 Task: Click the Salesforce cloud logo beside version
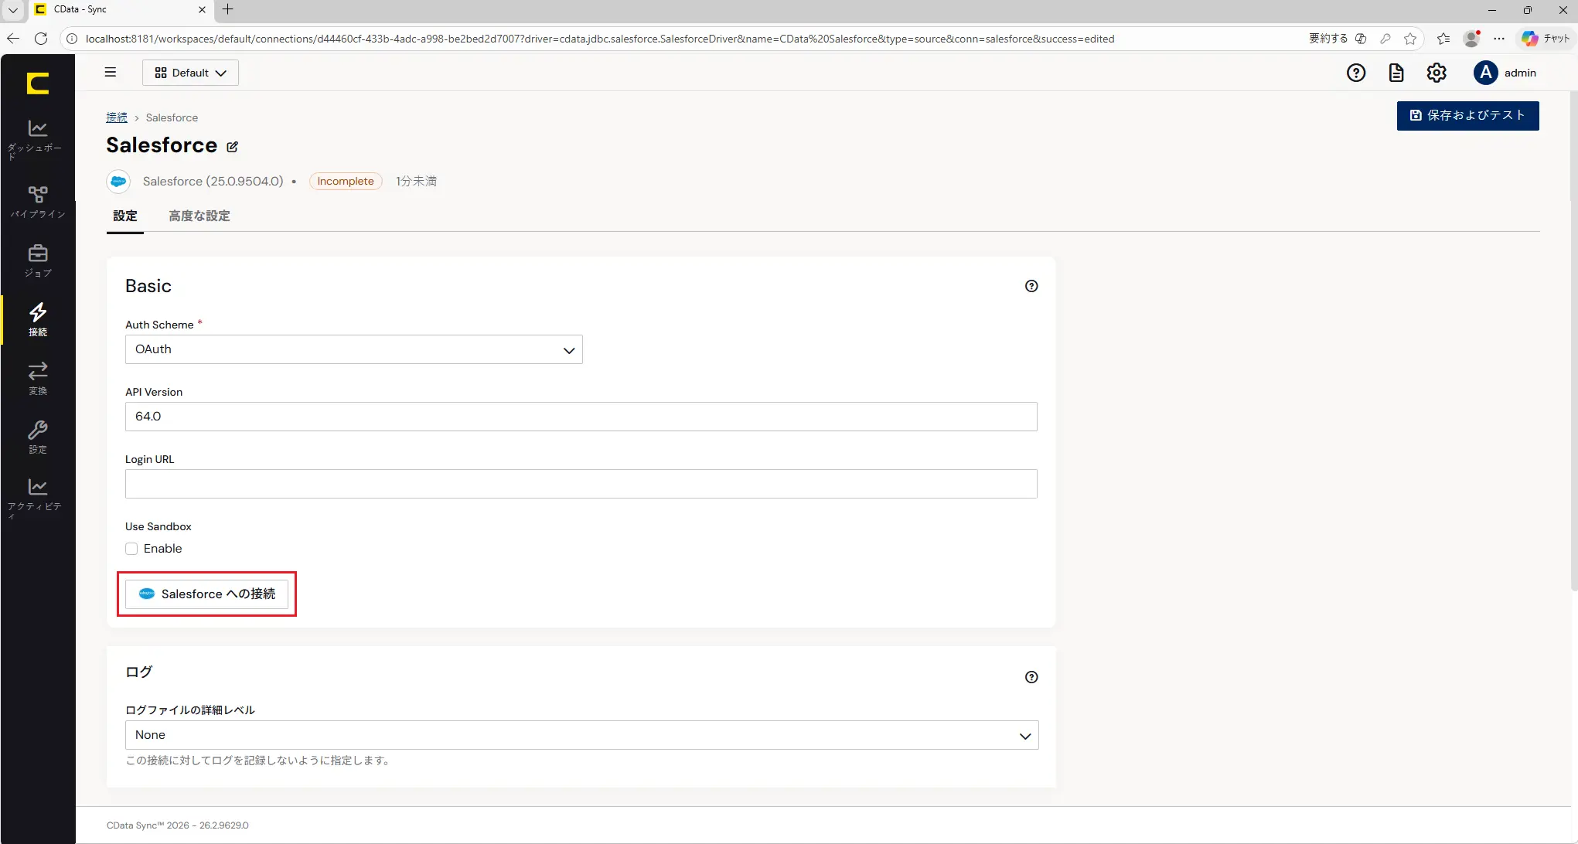[118, 181]
